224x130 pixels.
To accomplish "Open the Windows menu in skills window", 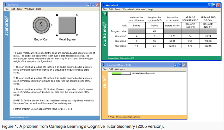I will click(x=120, y=69).
